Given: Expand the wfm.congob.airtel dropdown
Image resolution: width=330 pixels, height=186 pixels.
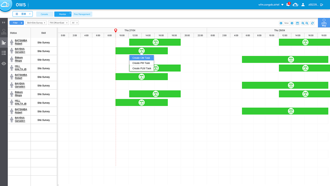Looking at the screenshot, I should 282,5.
